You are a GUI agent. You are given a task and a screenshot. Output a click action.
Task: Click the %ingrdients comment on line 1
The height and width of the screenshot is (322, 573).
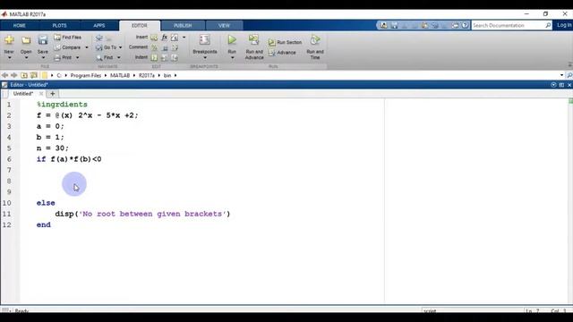pyautogui.click(x=62, y=105)
